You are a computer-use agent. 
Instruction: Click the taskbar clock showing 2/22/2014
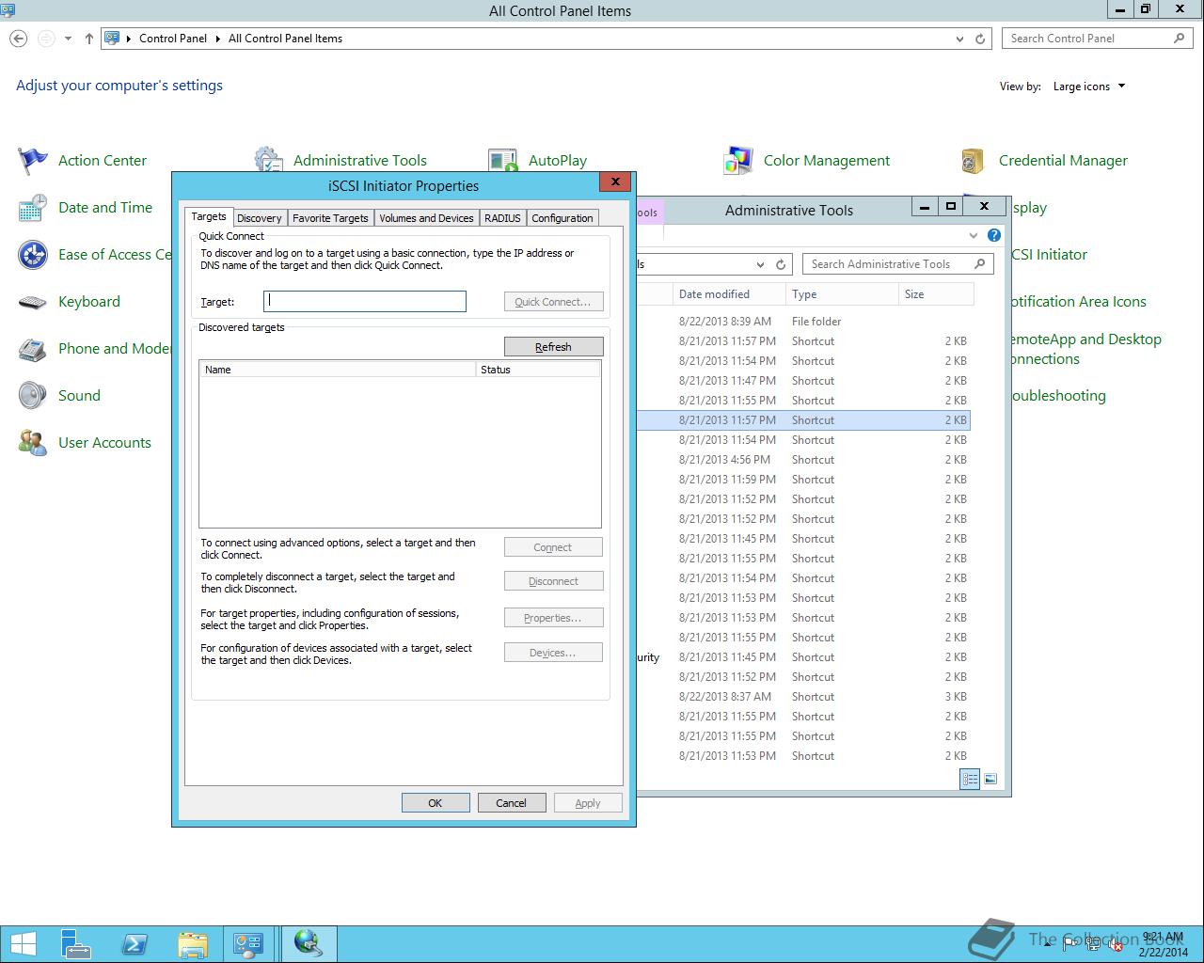click(x=1163, y=944)
